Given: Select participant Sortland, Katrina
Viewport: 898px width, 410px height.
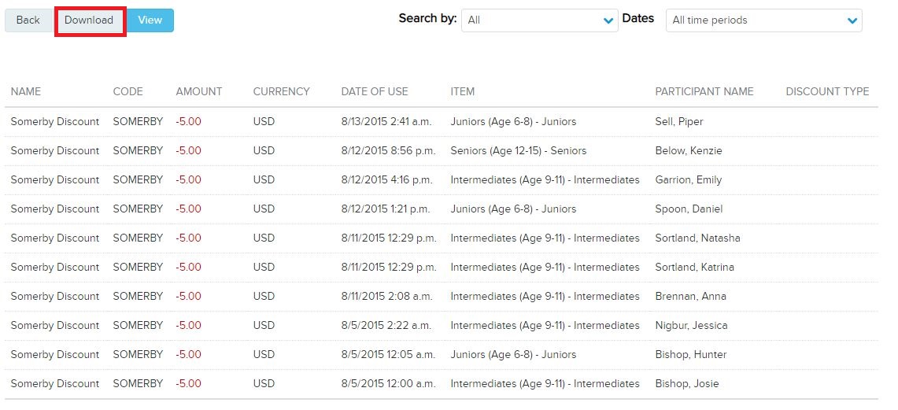Looking at the screenshot, I should point(695,267).
